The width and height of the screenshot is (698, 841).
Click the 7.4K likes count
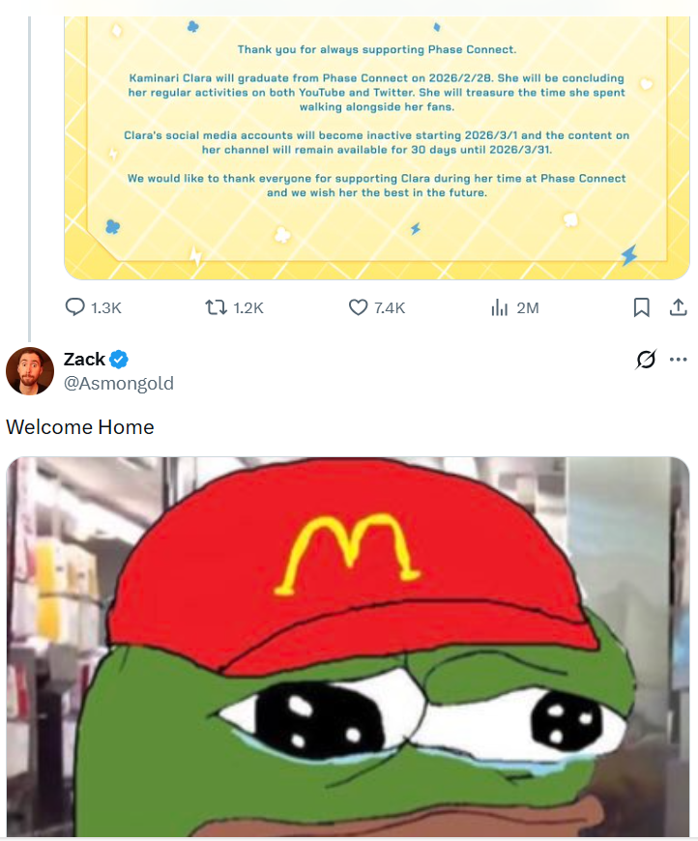[x=390, y=307]
